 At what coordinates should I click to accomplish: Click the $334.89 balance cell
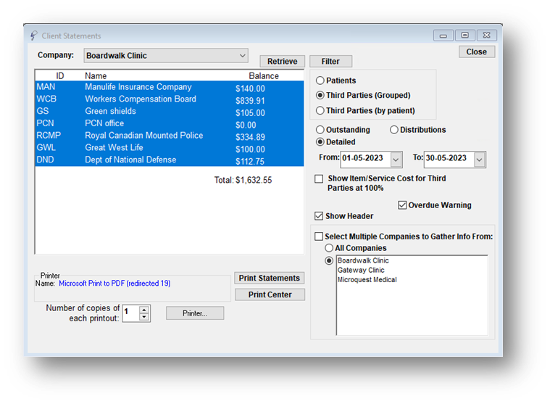[x=250, y=137]
